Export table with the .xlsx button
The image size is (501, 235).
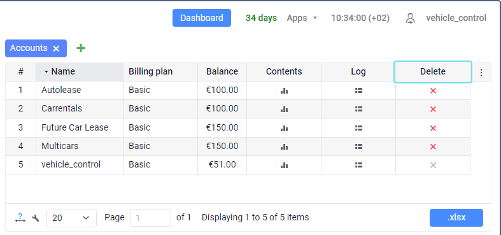pos(456,218)
